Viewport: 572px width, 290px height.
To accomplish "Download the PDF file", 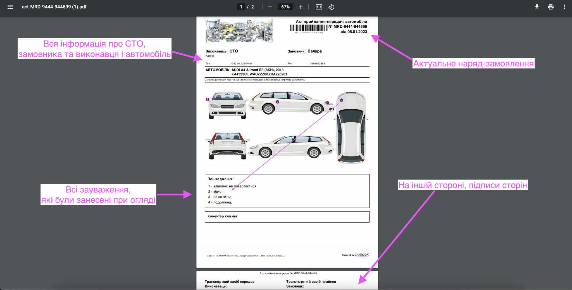I will coord(537,7).
